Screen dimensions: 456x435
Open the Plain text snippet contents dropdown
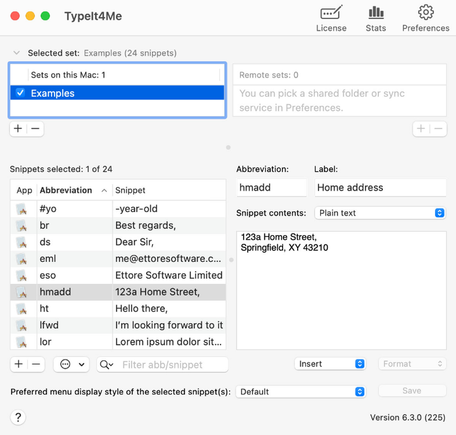click(380, 213)
